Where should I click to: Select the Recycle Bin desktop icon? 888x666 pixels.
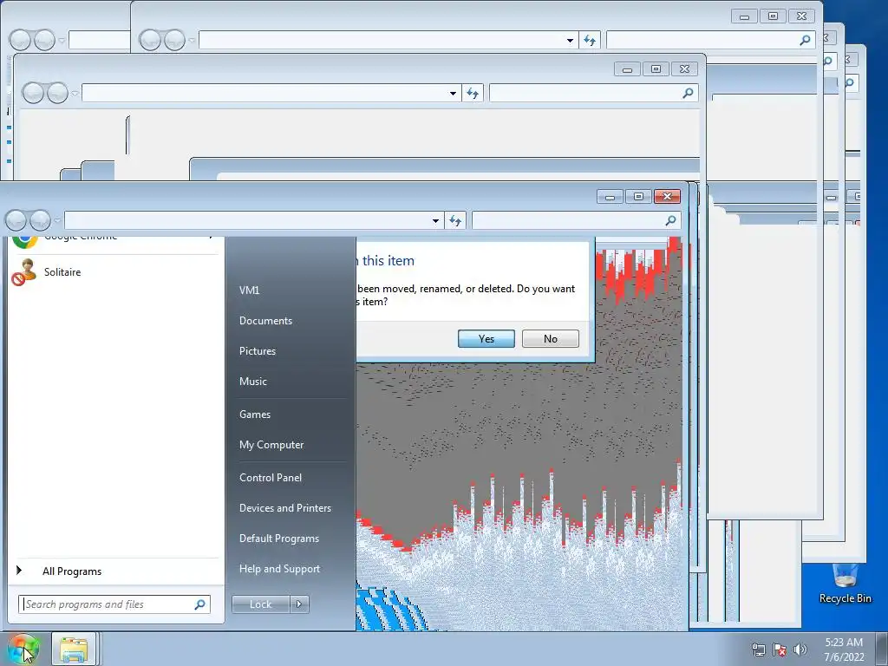coord(845,584)
